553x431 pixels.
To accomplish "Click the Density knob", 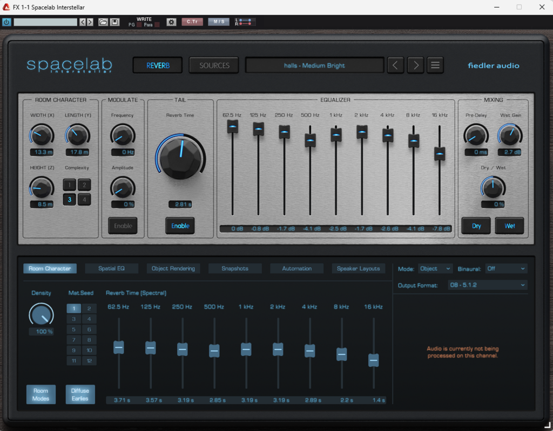I will [x=41, y=314].
